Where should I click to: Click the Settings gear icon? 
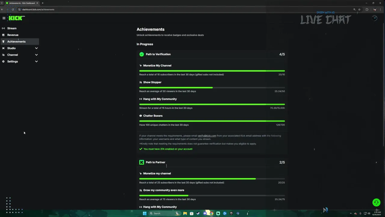[x=3, y=61]
